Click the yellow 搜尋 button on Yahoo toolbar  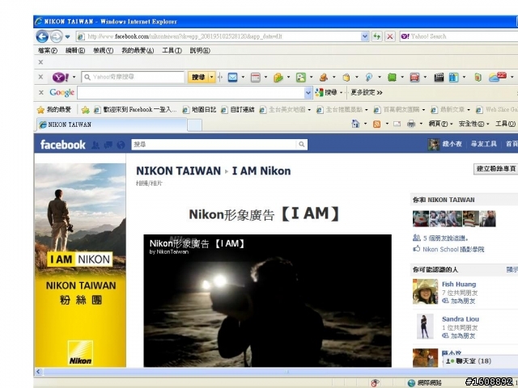click(x=198, y=78)
